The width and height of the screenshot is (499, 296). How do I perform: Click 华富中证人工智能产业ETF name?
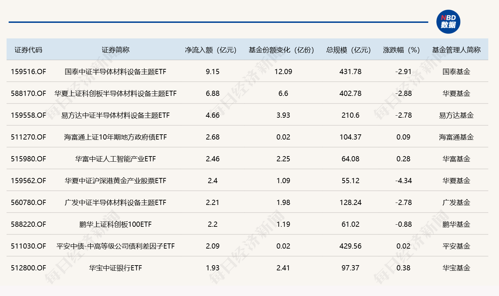115,159
